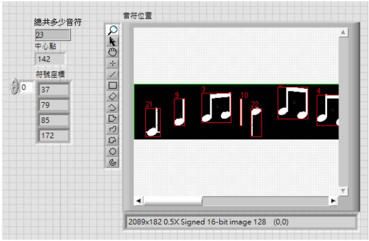Click the beamed note region labeled 4
Image resolution: width=369 pixels, height=241 pixels.
coord(328,110)
